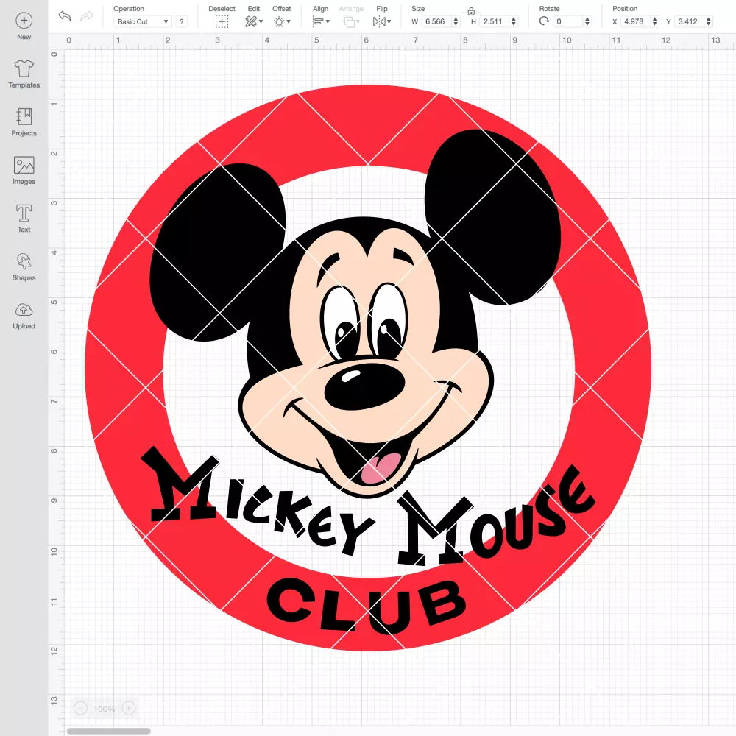The image size is (736, 736).
Task: Add Text to the canvas
Action: (x=24, y=219)
